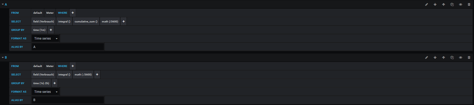The width and height of the screenshot is (474, 105).
Task: Toggle edit mode pencil for query A
Action: click(x=426, y=4)
